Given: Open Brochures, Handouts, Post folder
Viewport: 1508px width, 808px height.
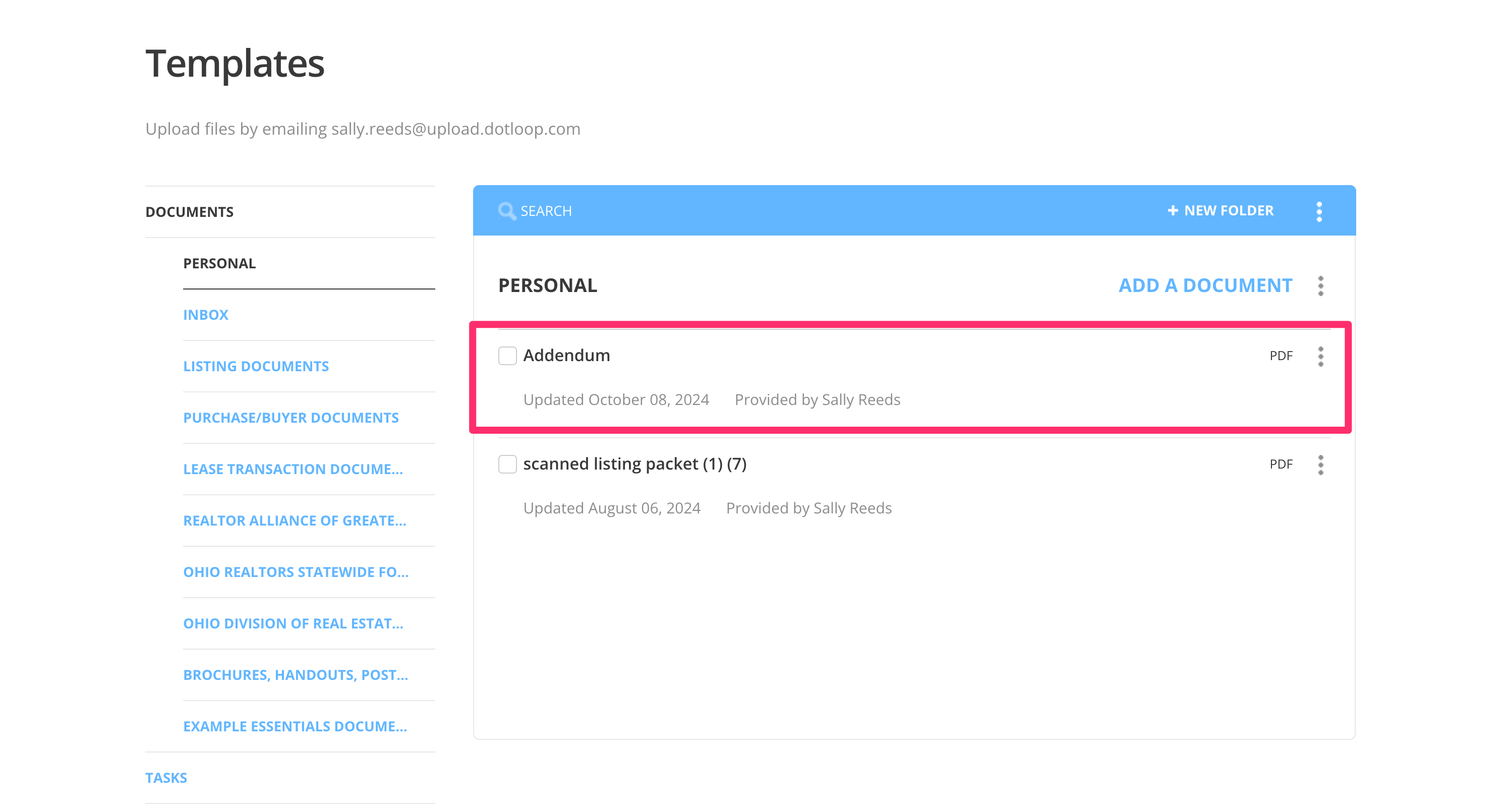Looking at the screenshot, I should (295, 675).
